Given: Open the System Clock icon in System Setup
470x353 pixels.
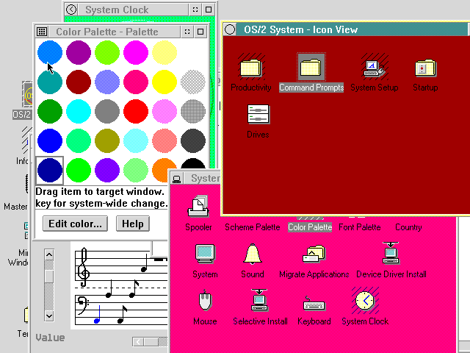Looking at the screenshot, I should 365,300.
